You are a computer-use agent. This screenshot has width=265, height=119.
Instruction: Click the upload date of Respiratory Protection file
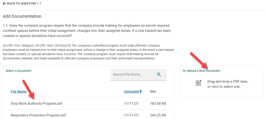click(x=131, y=115)
